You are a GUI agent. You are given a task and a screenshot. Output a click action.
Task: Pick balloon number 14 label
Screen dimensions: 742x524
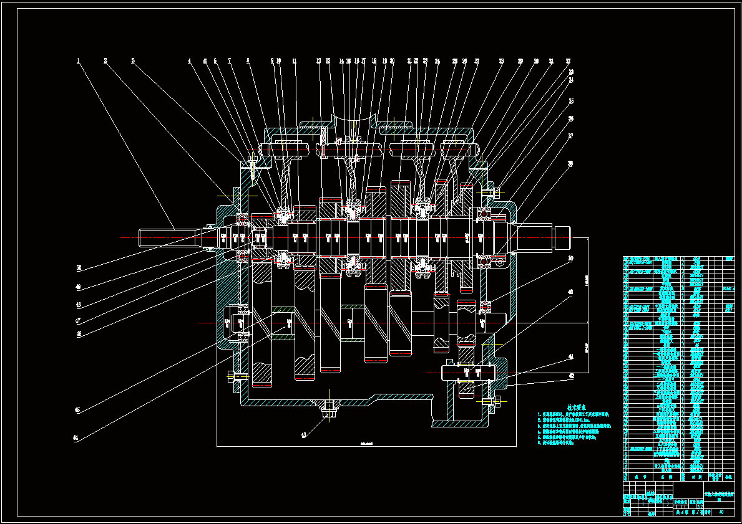point(341,61)
